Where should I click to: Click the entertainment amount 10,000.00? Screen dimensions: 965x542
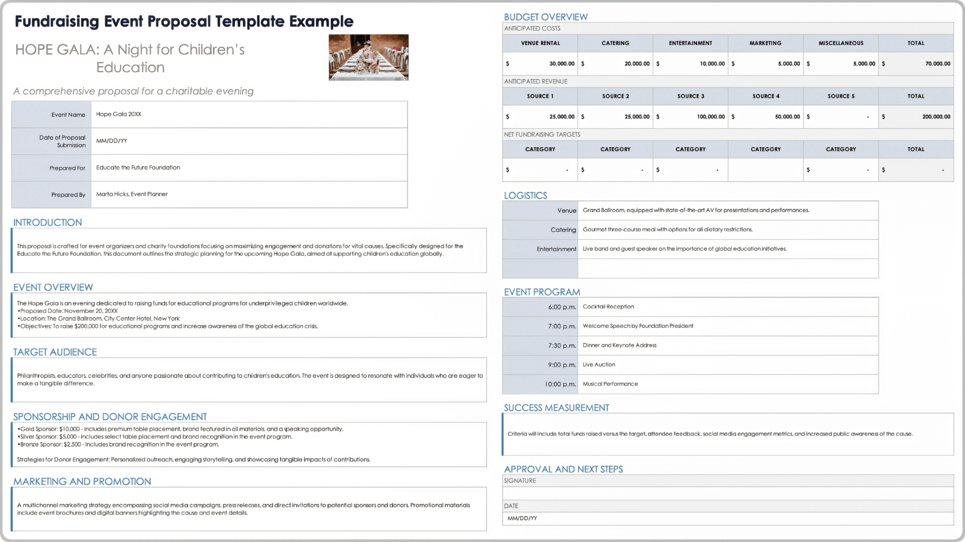[x=691, y=64]
